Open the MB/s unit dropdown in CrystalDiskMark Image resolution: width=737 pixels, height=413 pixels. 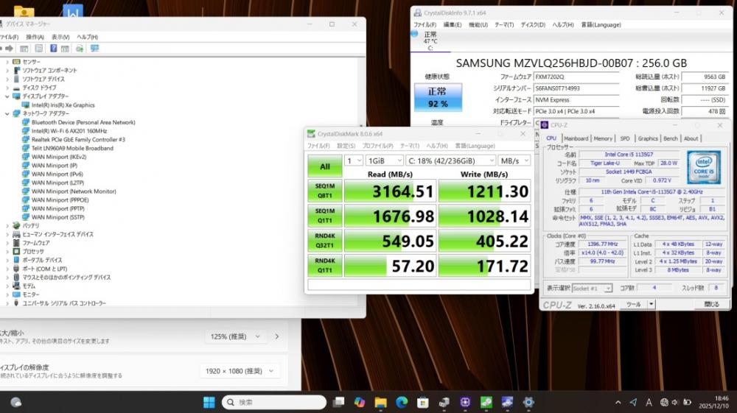[514, 160]
